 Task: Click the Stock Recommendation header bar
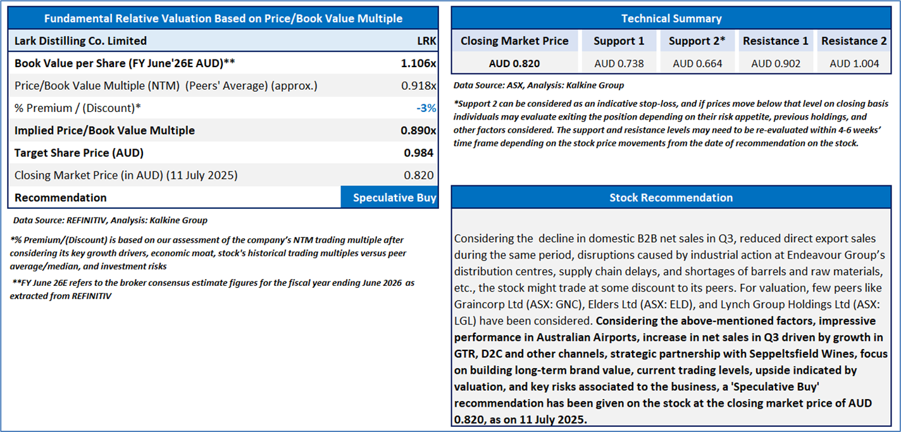click(671, 197)
